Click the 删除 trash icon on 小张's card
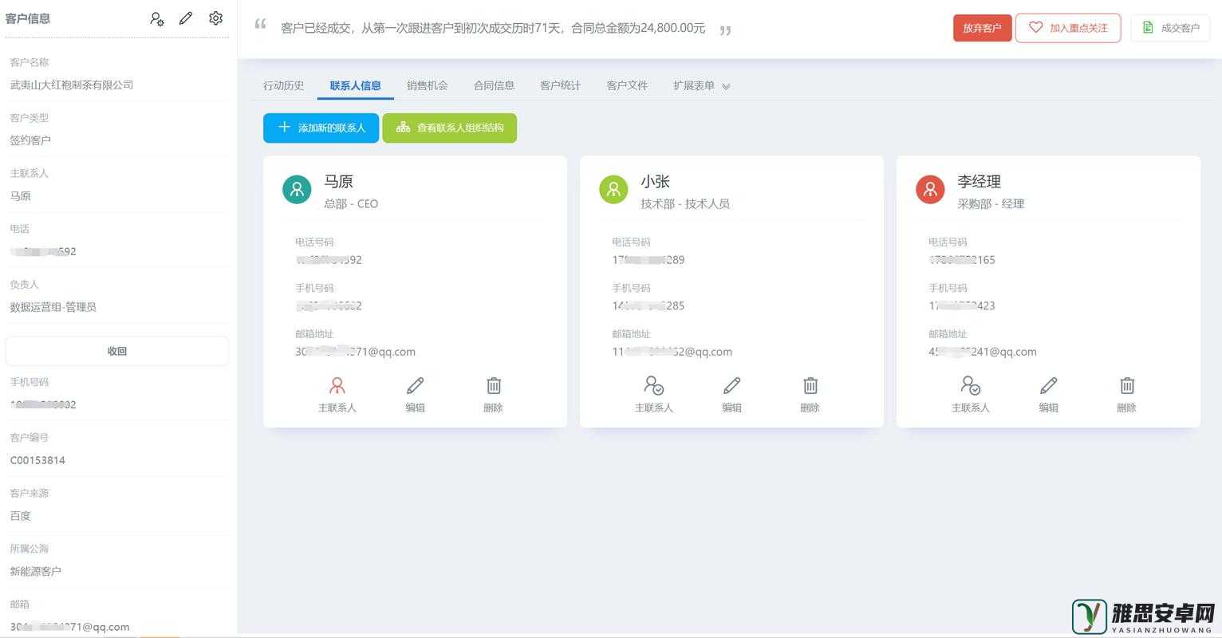The height and width of the screenshot is (638, 1222). [810, 386]
